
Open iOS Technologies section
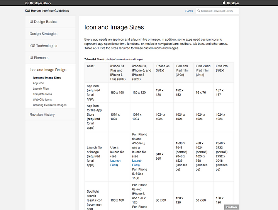[50, 46]
